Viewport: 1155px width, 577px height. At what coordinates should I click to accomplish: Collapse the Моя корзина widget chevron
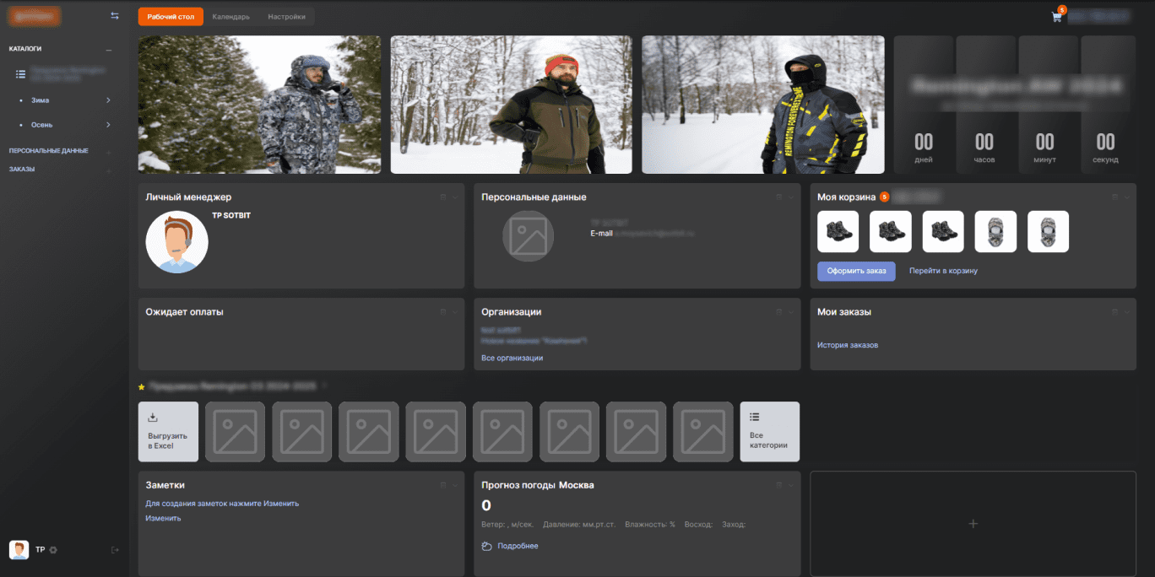click(1127, 197)
